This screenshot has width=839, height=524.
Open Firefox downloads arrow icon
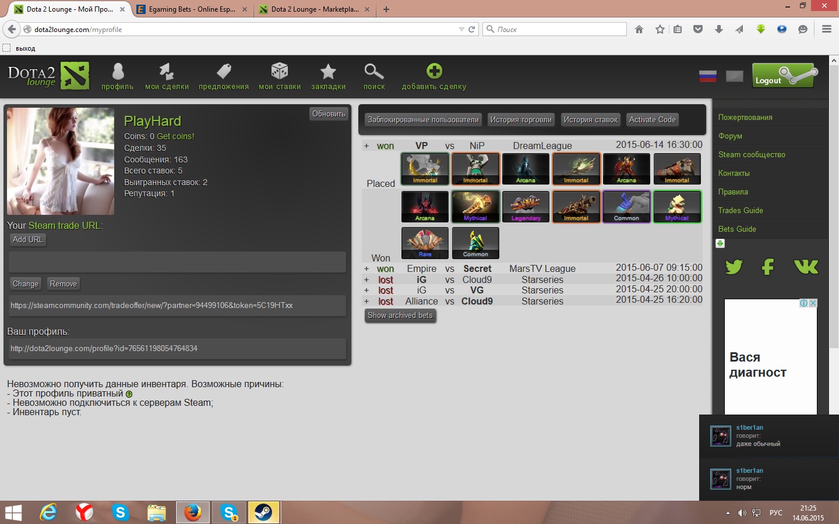coord(719,29)
